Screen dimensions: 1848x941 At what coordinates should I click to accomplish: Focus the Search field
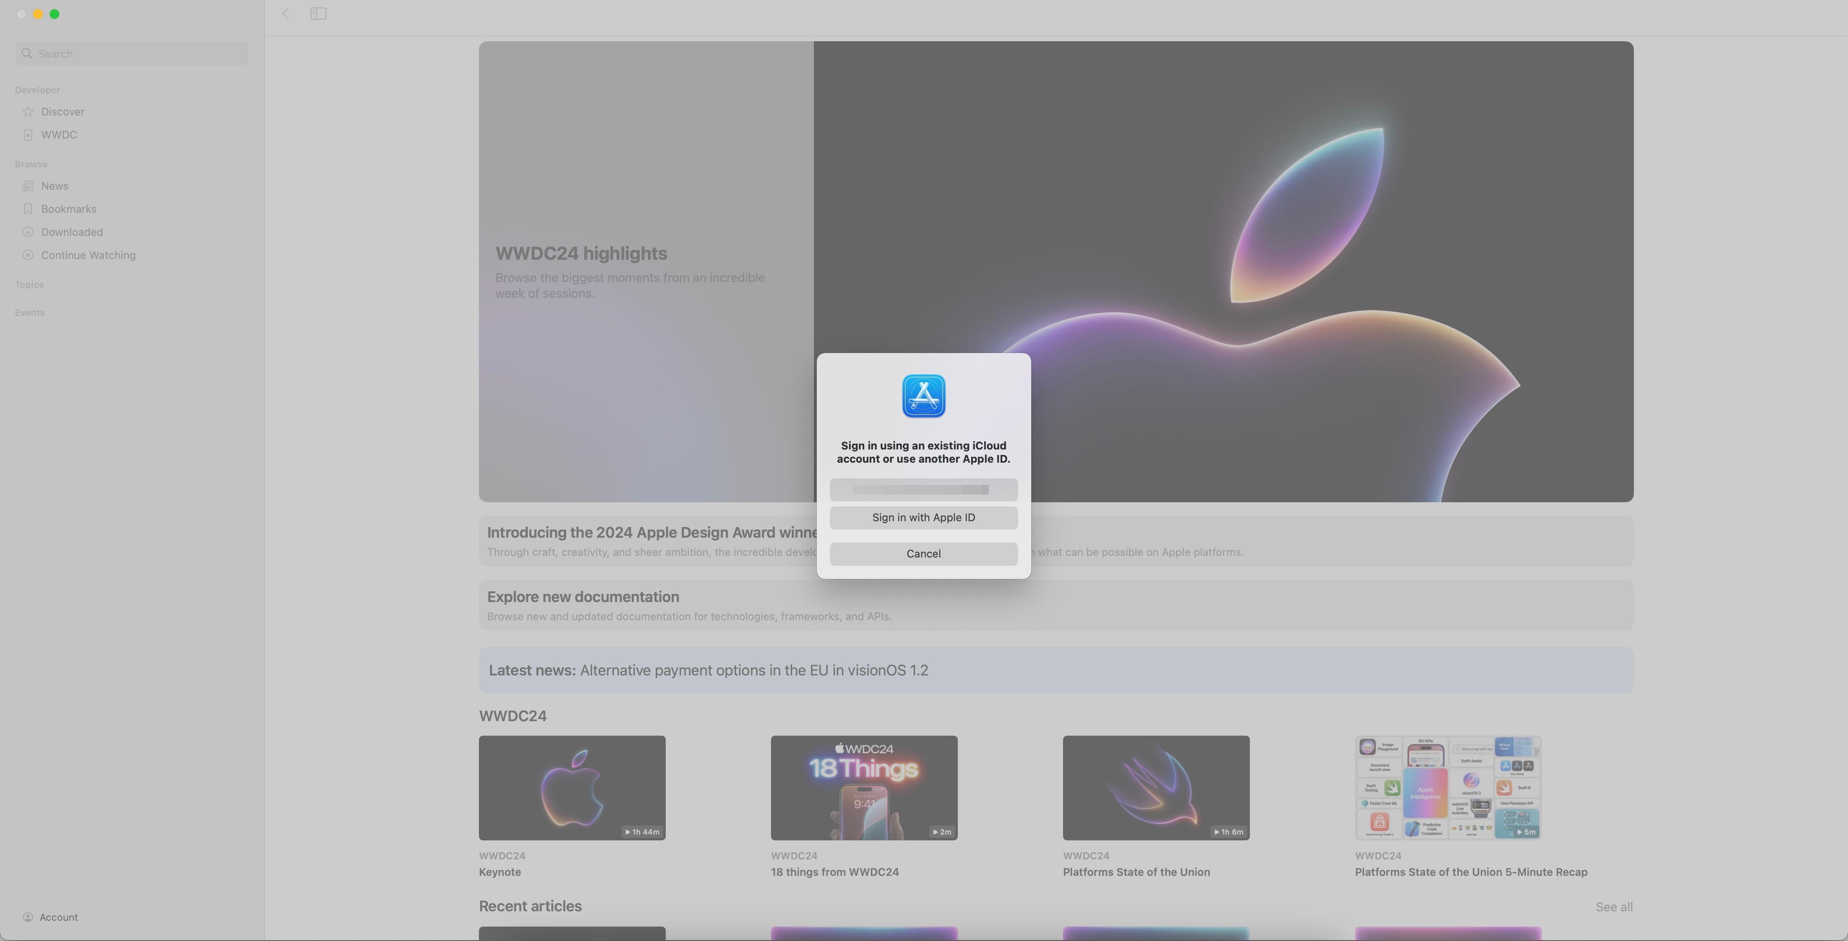[x=132, y=54]
